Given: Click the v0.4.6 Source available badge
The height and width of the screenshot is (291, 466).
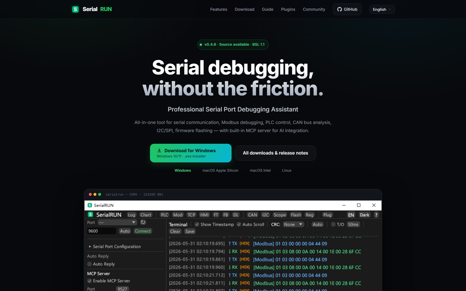Looking at the screenshot, I should click(x=233, y=45).
